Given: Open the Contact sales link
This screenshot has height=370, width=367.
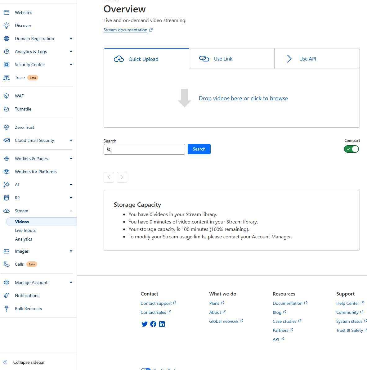Looking at the screenshot, I should tap(156, 312).
